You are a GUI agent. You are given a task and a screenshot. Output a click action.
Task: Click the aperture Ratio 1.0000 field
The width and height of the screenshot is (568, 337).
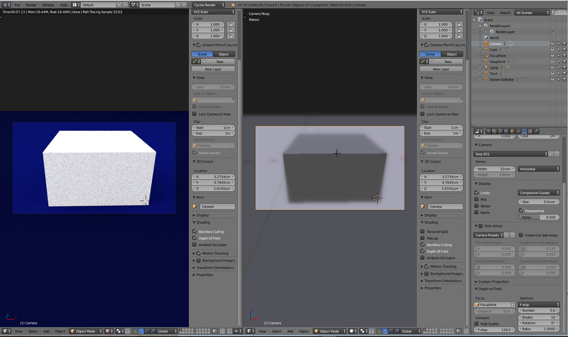tap(539, 329)
